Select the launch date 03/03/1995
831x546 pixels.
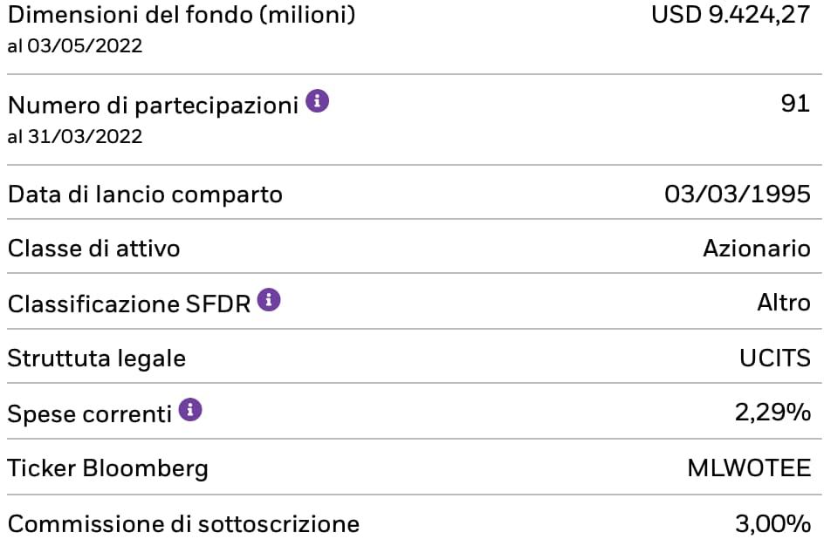(737, 194)
